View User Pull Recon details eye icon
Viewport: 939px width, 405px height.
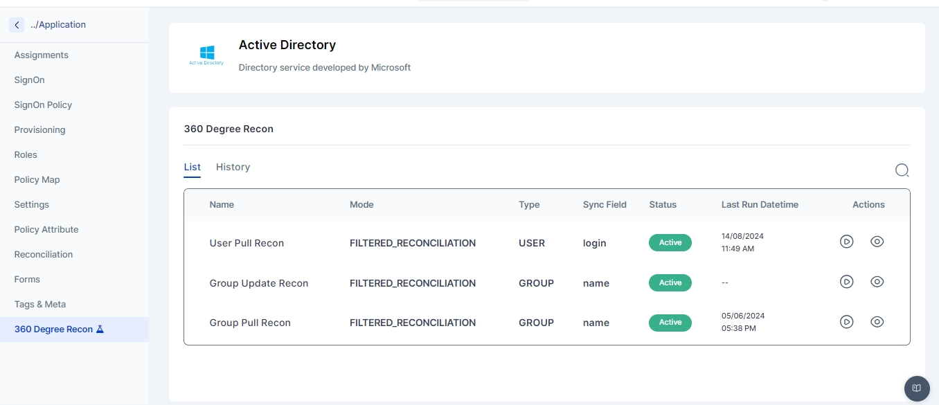tap(877, 242)
